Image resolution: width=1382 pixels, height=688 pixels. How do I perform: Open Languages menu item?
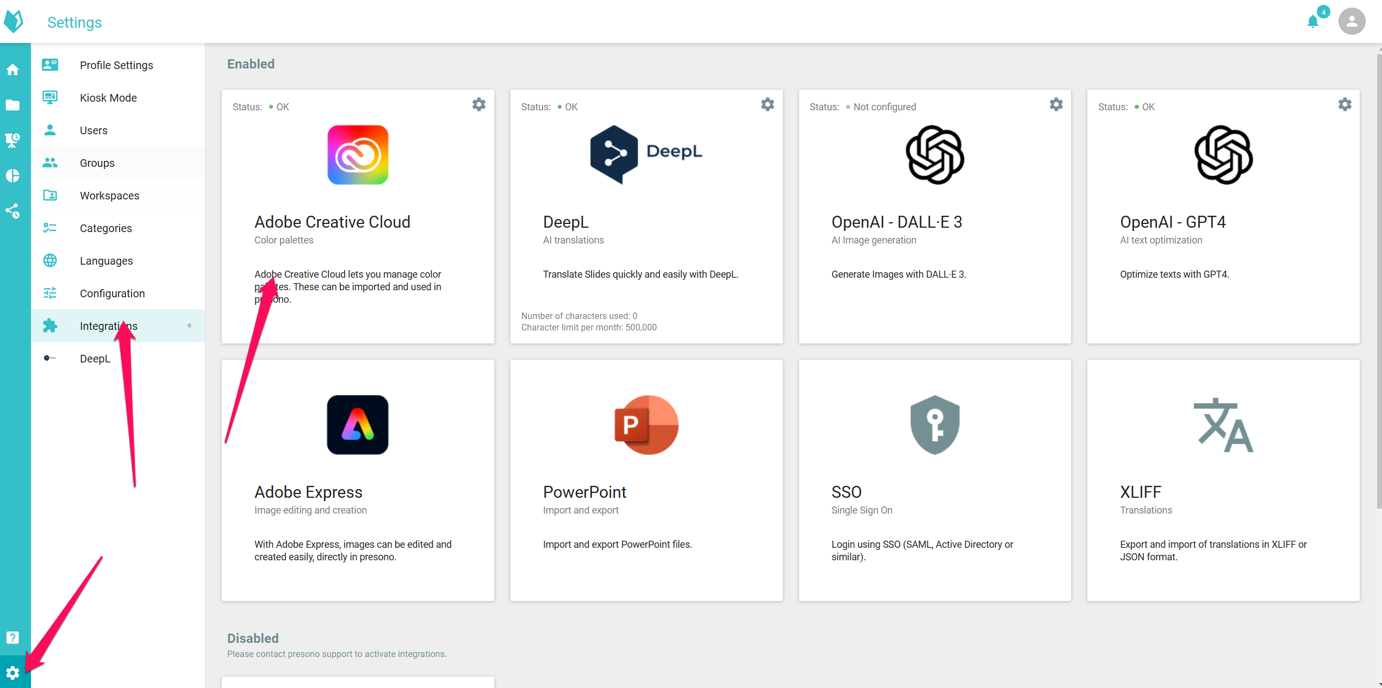pyautogui.click(x=118, y=260)
